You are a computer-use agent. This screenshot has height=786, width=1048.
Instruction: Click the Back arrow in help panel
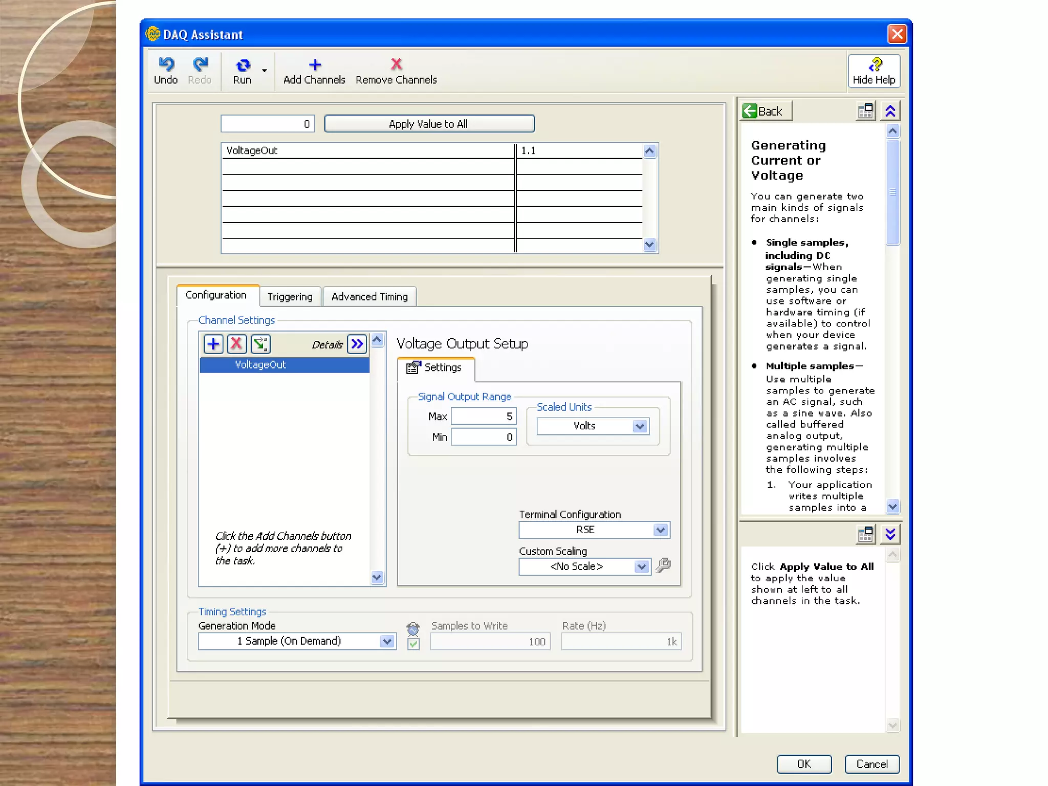pyautogui.click(x=750, y=111)
